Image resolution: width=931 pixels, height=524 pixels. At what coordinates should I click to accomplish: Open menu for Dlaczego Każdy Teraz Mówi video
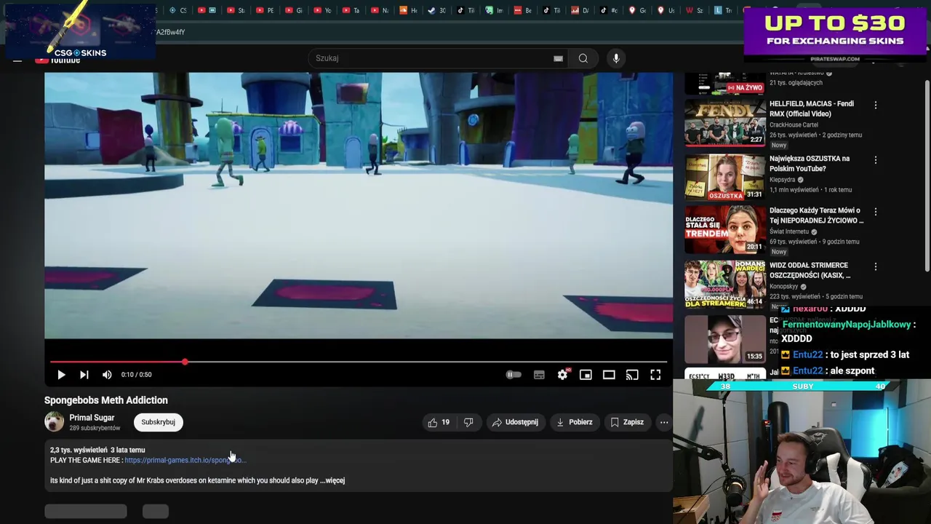(876, 212)
